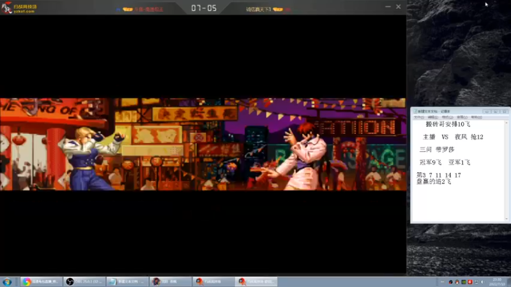Image resolution: width=511 pixels, height=287 pixels.
Task: Click the network connection tray icon
Action: [x=476, y=282]
